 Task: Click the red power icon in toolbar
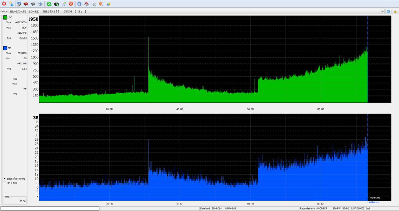(4, 4)
